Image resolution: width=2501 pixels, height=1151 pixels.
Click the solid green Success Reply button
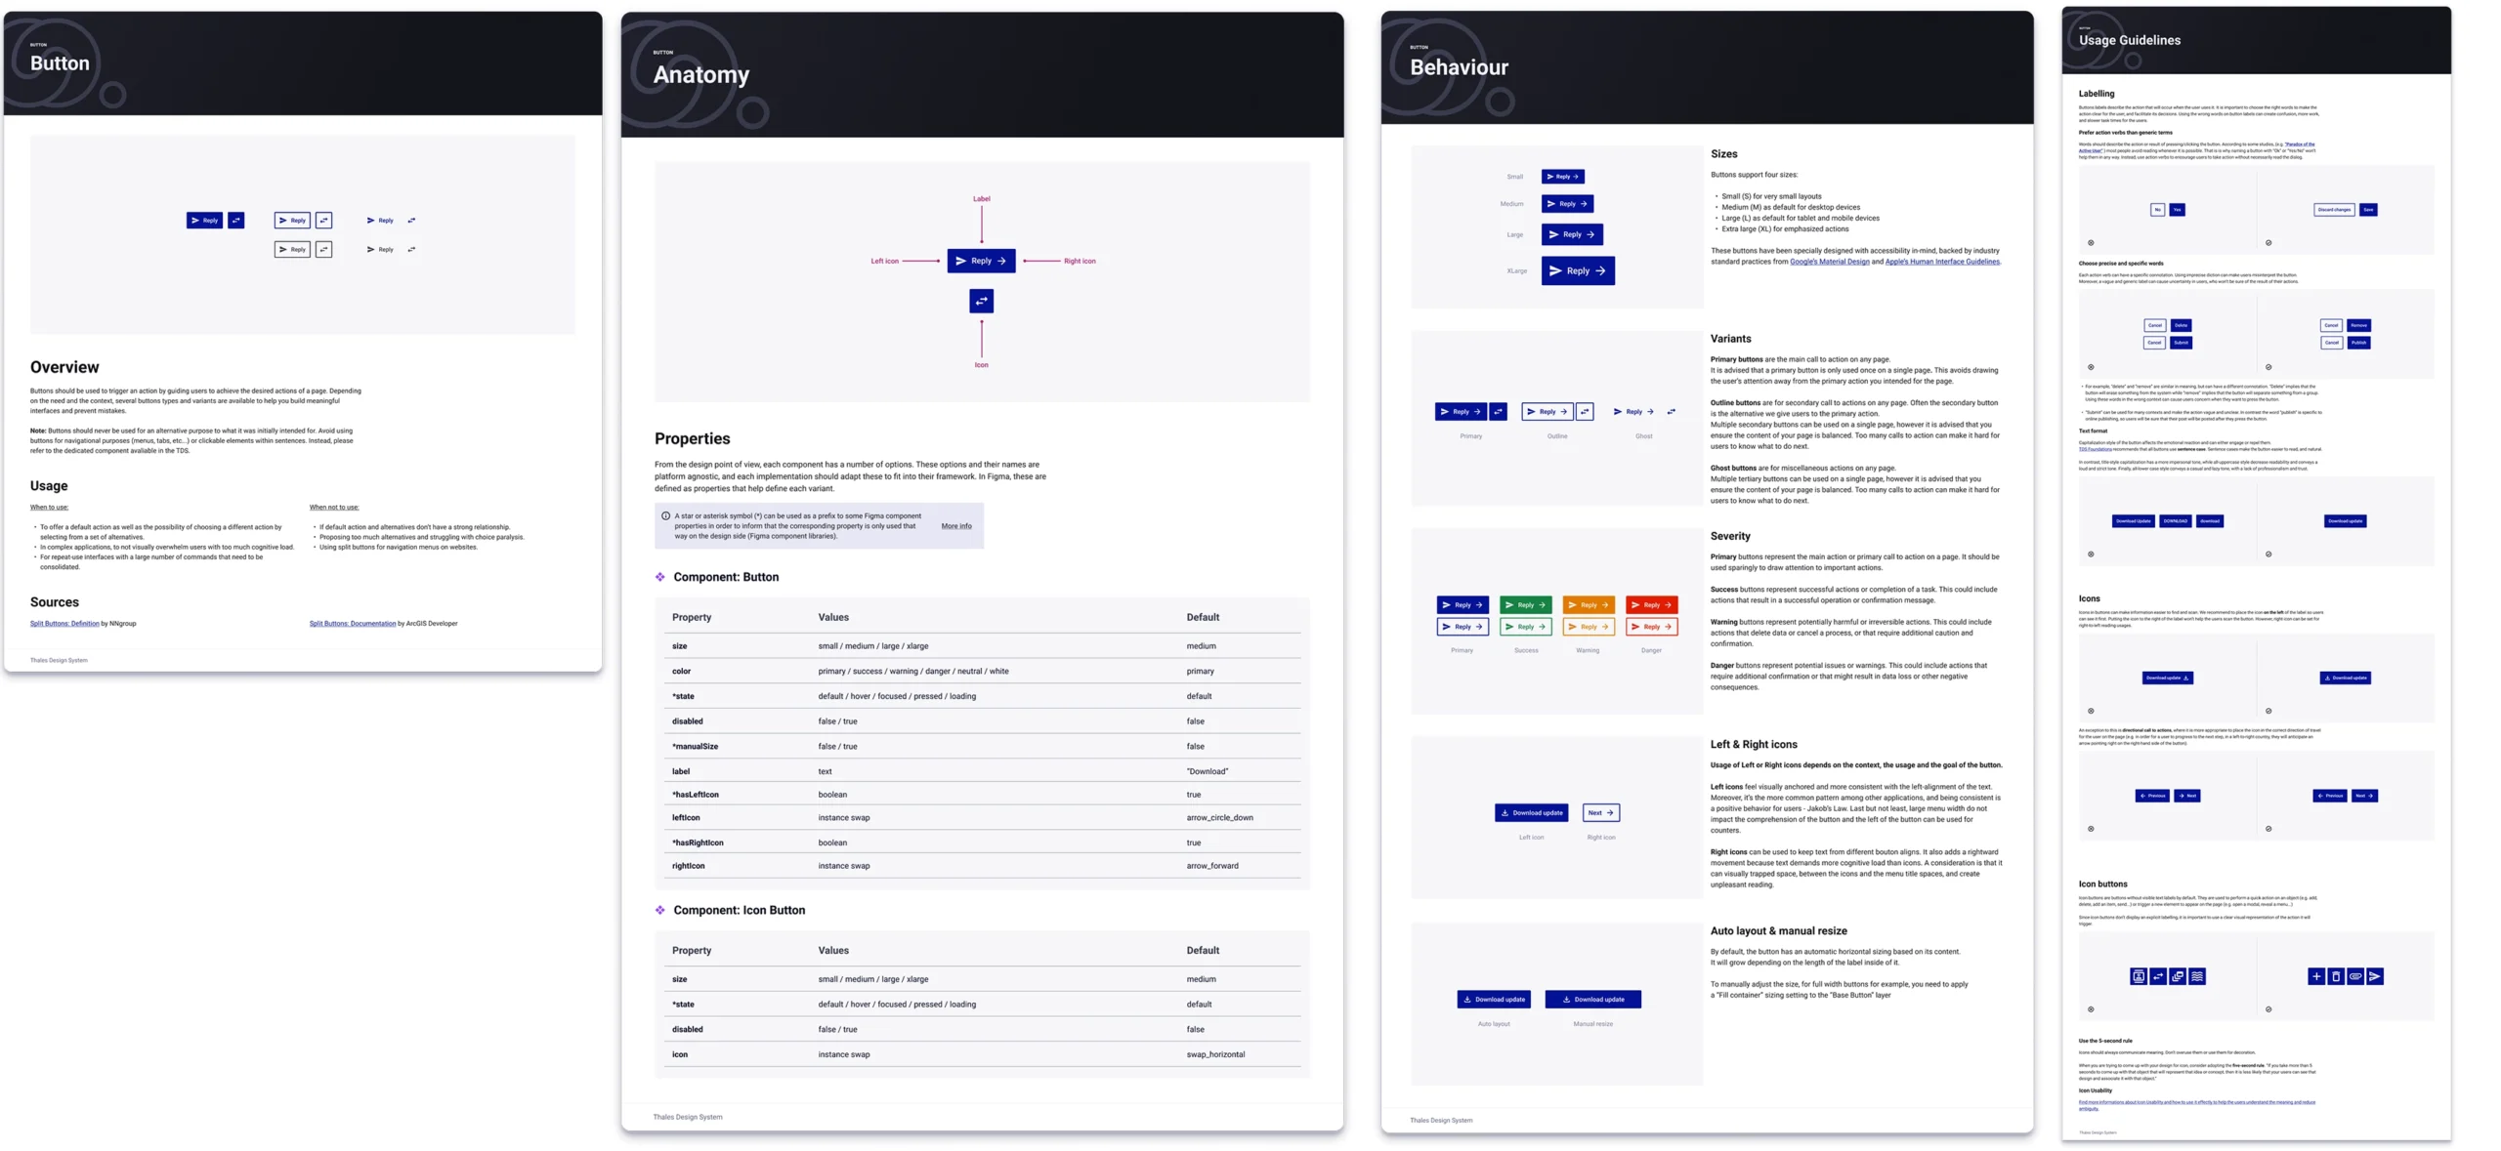[x=1524, y=605]
